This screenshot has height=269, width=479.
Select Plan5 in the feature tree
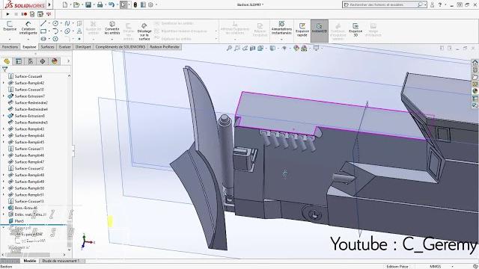[x=19, y=221]
